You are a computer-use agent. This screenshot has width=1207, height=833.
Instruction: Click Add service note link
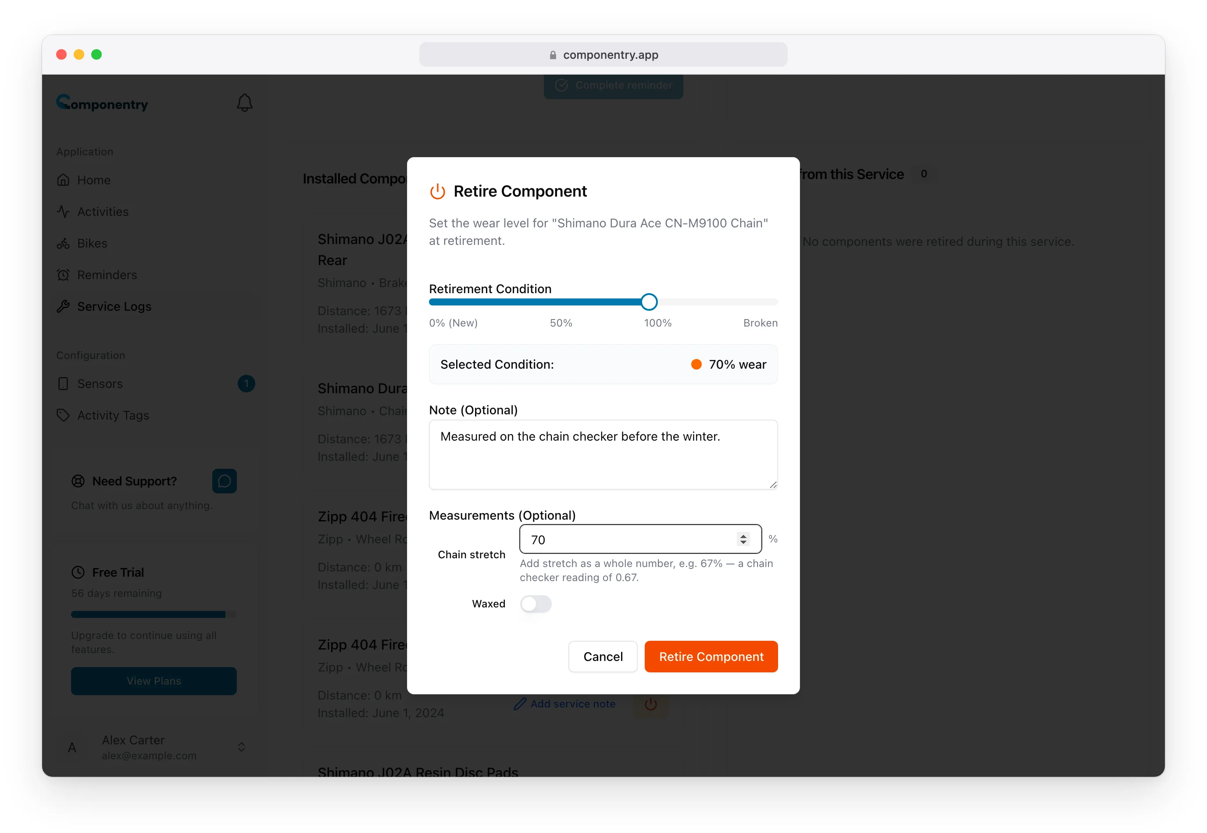point(564,704)
